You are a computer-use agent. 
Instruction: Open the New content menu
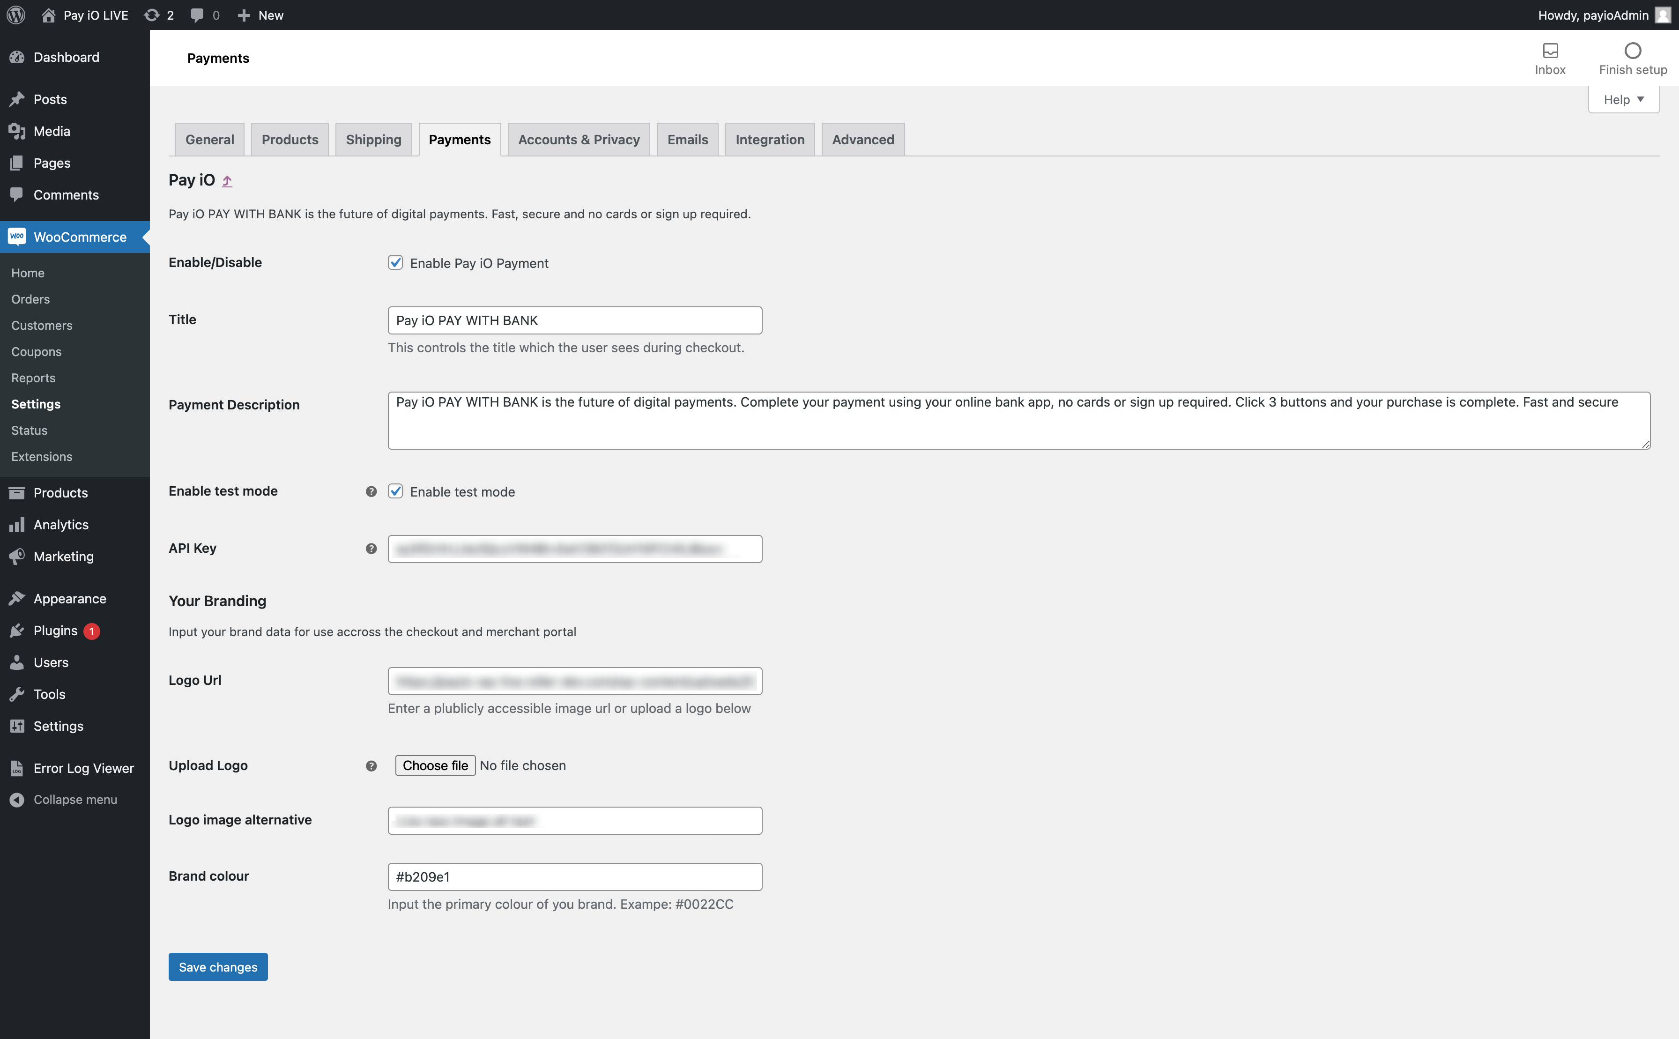click(x=261, y=15)
